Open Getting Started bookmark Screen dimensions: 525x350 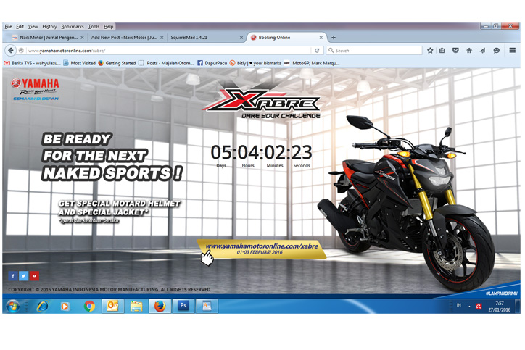coord(117,63)
